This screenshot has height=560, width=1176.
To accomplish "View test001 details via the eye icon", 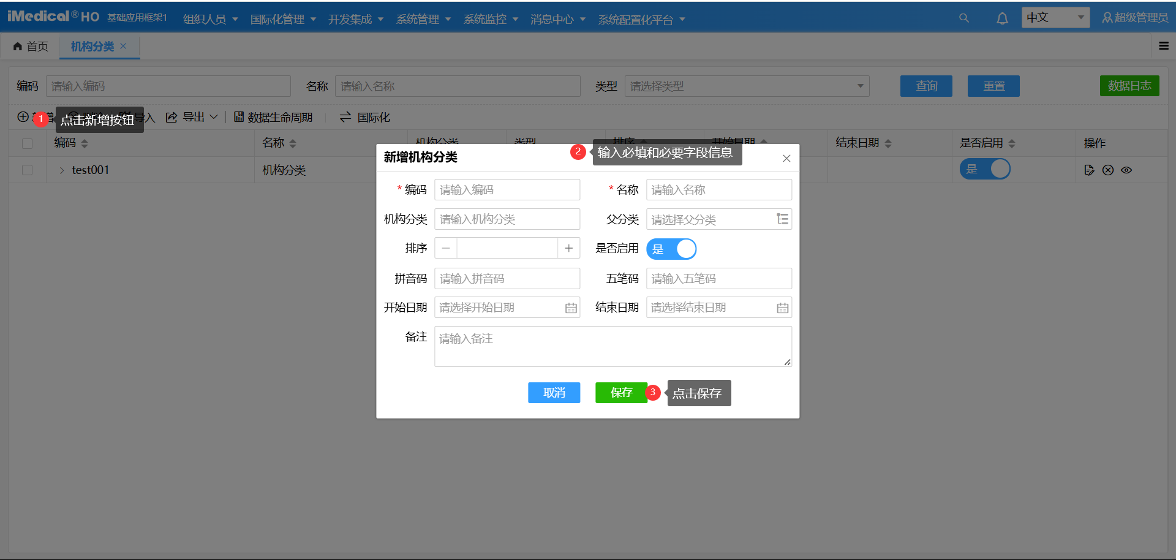I will coord(1126,170).
